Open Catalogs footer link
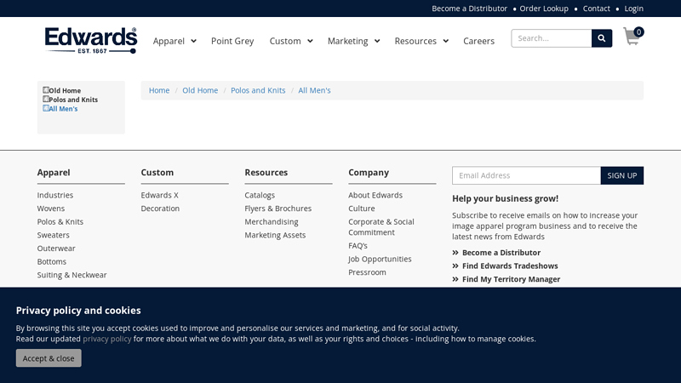681x383 pixels. [260, 195]
